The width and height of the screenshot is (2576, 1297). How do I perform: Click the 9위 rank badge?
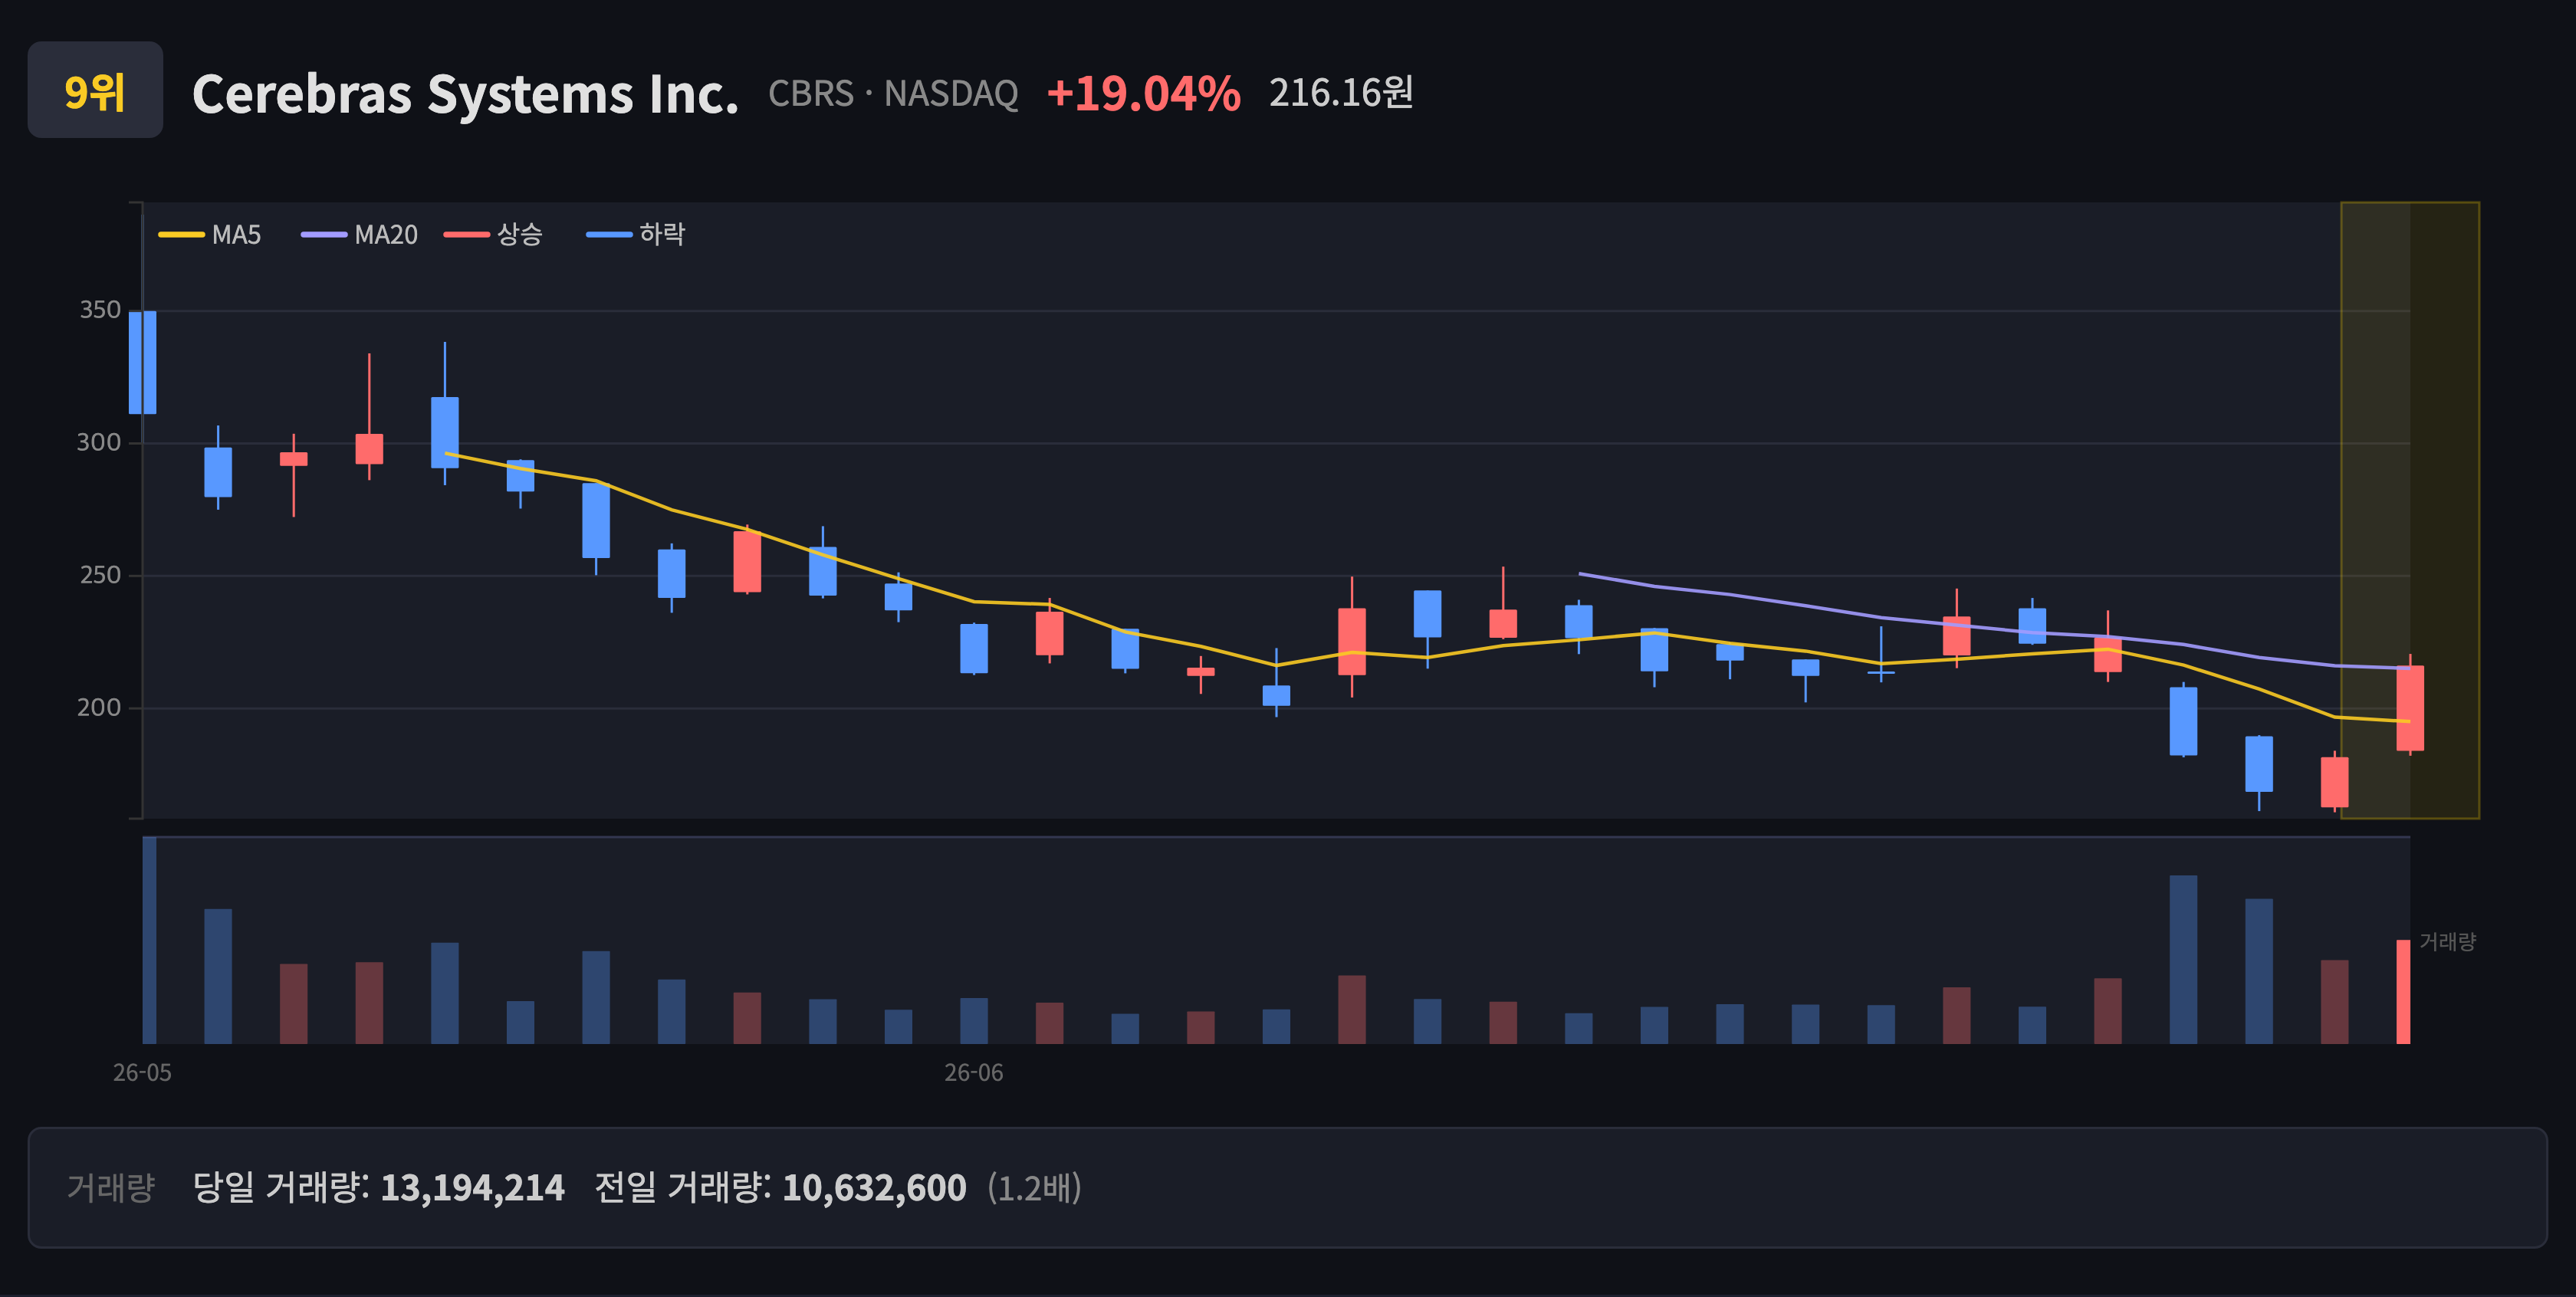tap(95, 90)
